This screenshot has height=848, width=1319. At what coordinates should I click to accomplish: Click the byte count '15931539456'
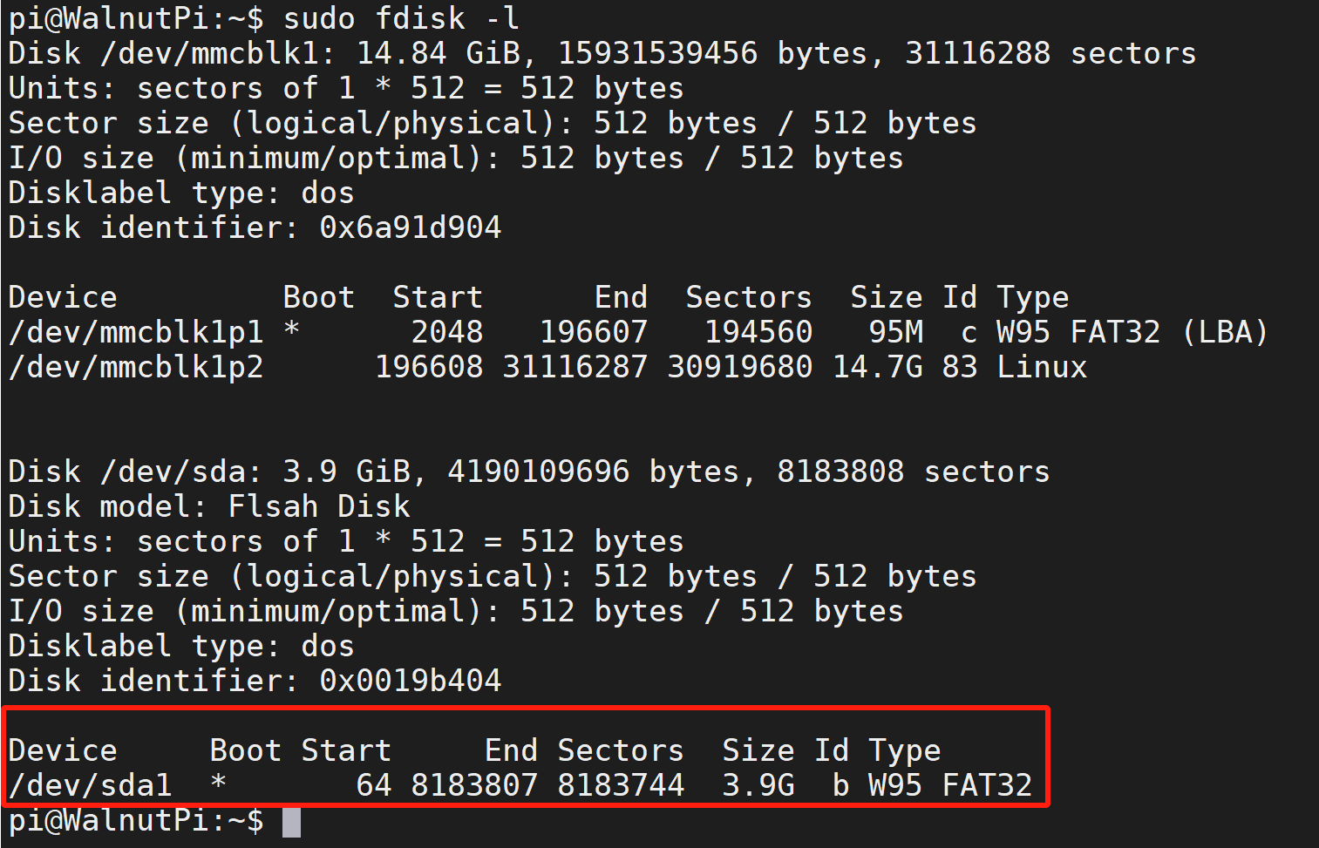tap(657, 53)
